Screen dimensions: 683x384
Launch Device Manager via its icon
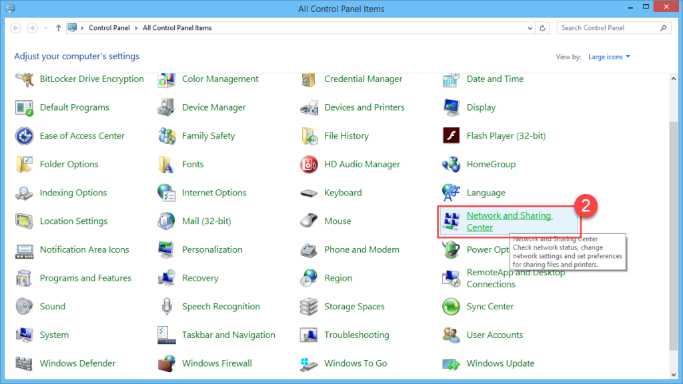point(166,107)
